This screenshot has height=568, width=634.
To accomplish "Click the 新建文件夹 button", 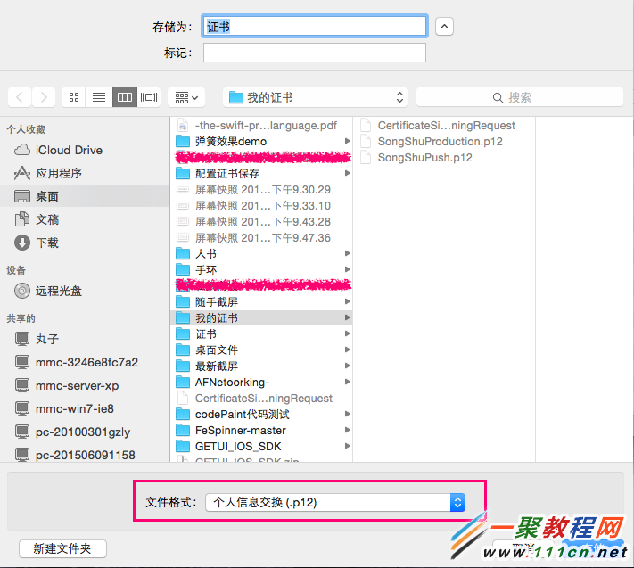I will 62,548.
